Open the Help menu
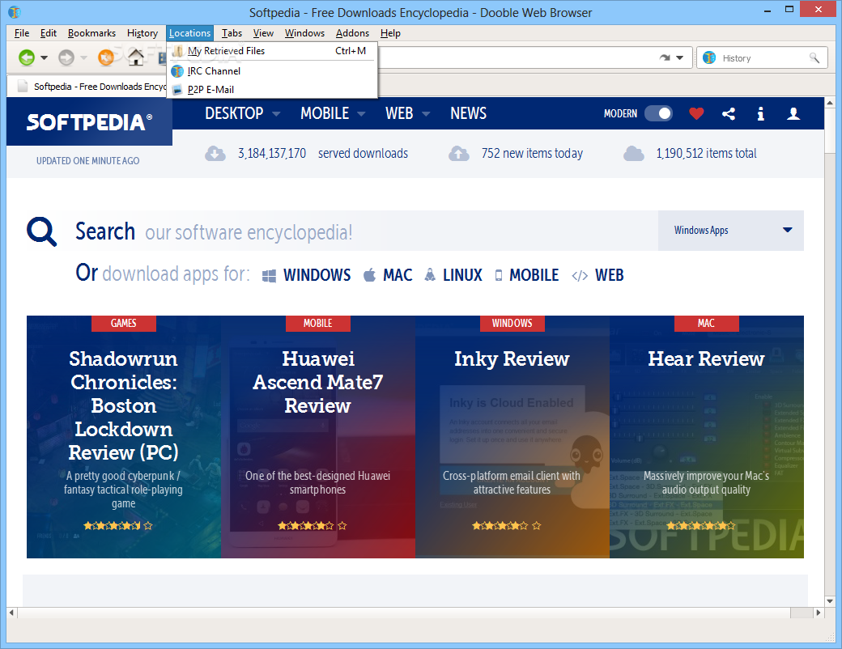The width and height of the screenshot is (842, 649). pos(390,33)
